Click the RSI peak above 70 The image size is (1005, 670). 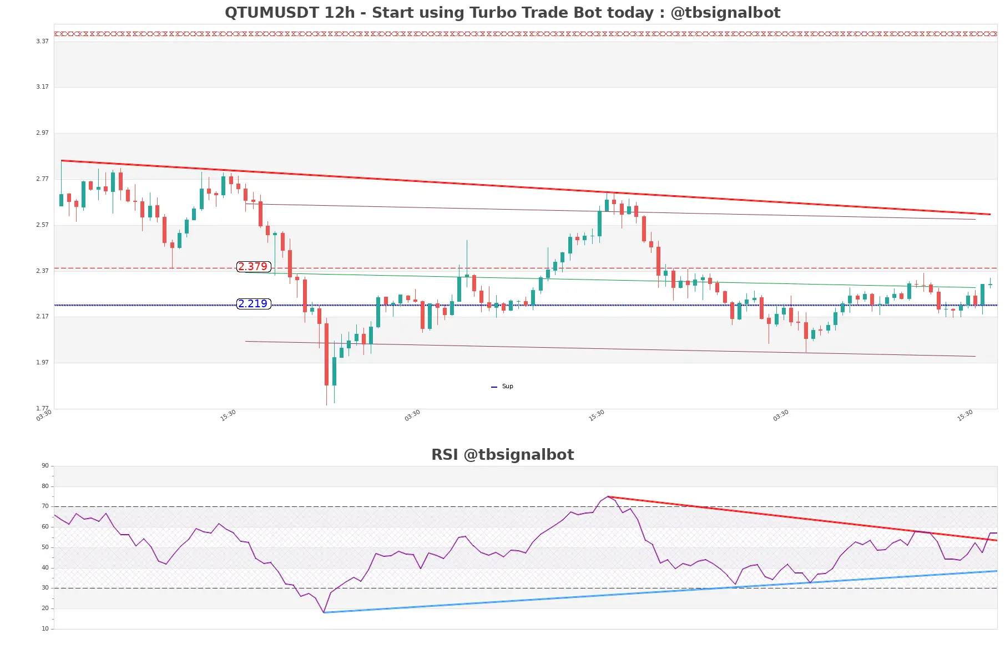[x=608, y=496]
